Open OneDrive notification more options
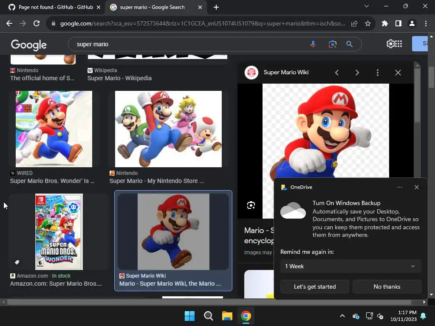 click(x=399, y=187)
